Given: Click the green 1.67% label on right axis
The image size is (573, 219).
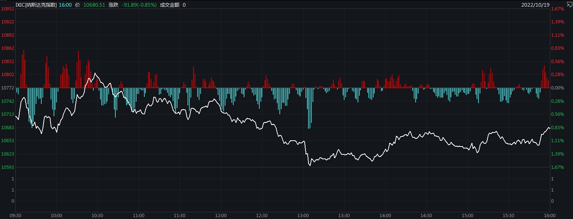Looking at the screenshot, I should (x=558, y=167).
